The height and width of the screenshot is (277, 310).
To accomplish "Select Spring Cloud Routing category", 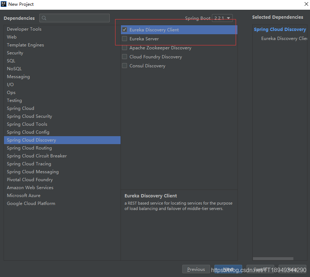I will click(62, 148).
